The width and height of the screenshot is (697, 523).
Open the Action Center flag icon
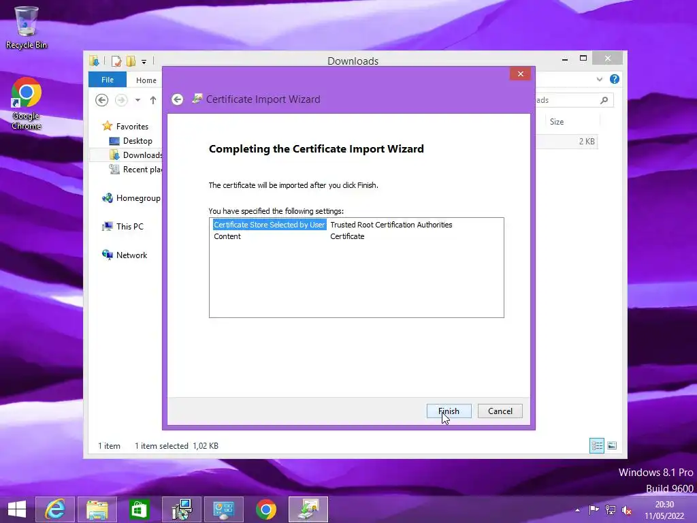click(x=594, y=509)
